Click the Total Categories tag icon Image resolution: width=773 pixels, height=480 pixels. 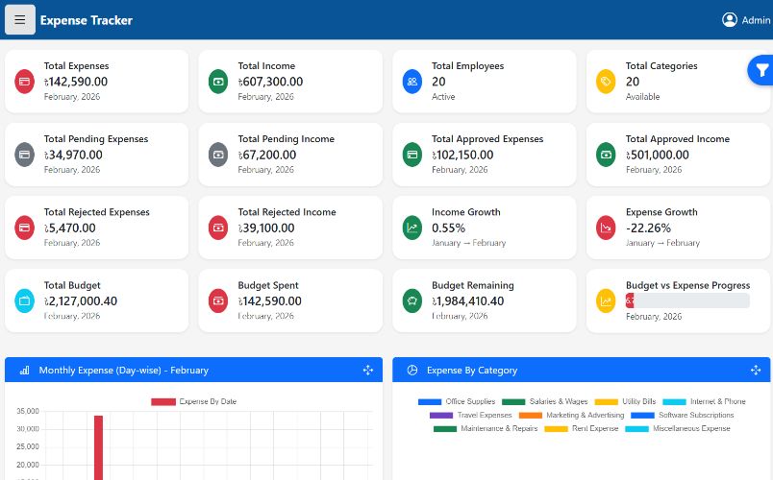click(606, 82)
